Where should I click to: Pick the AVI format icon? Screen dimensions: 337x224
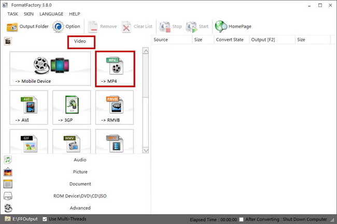(29, 106)
